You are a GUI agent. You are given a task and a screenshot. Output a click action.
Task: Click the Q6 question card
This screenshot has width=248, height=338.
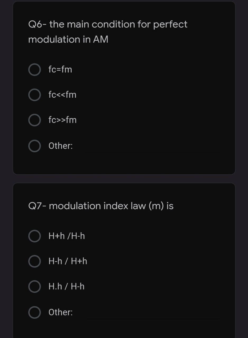[124, 87]
